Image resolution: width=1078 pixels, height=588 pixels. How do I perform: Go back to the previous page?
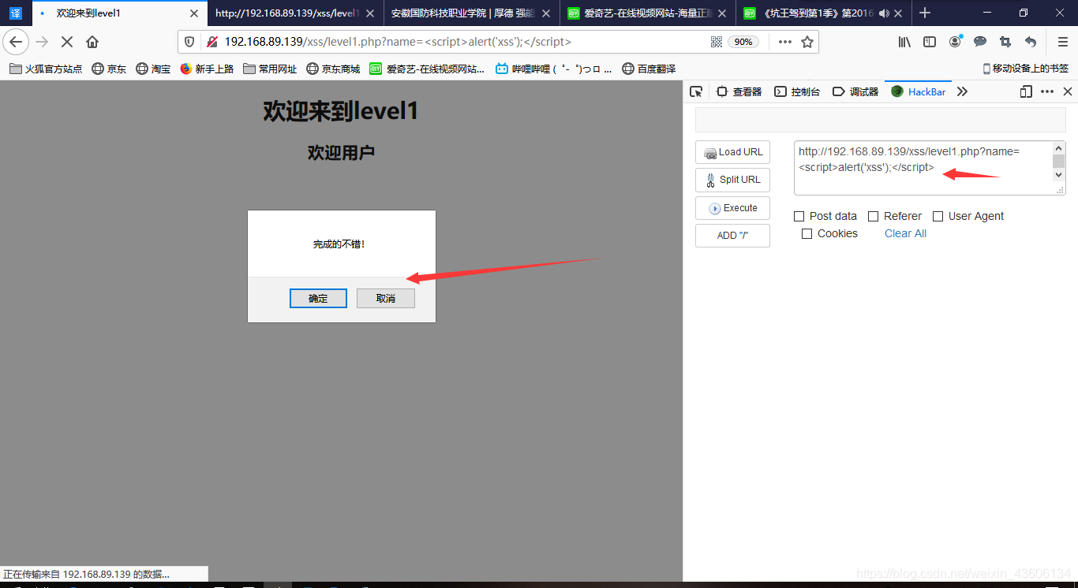(x=16, y=42)
